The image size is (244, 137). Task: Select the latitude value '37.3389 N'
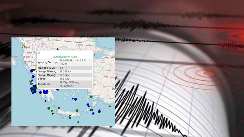pyautogui.click(x=65, y=72)
